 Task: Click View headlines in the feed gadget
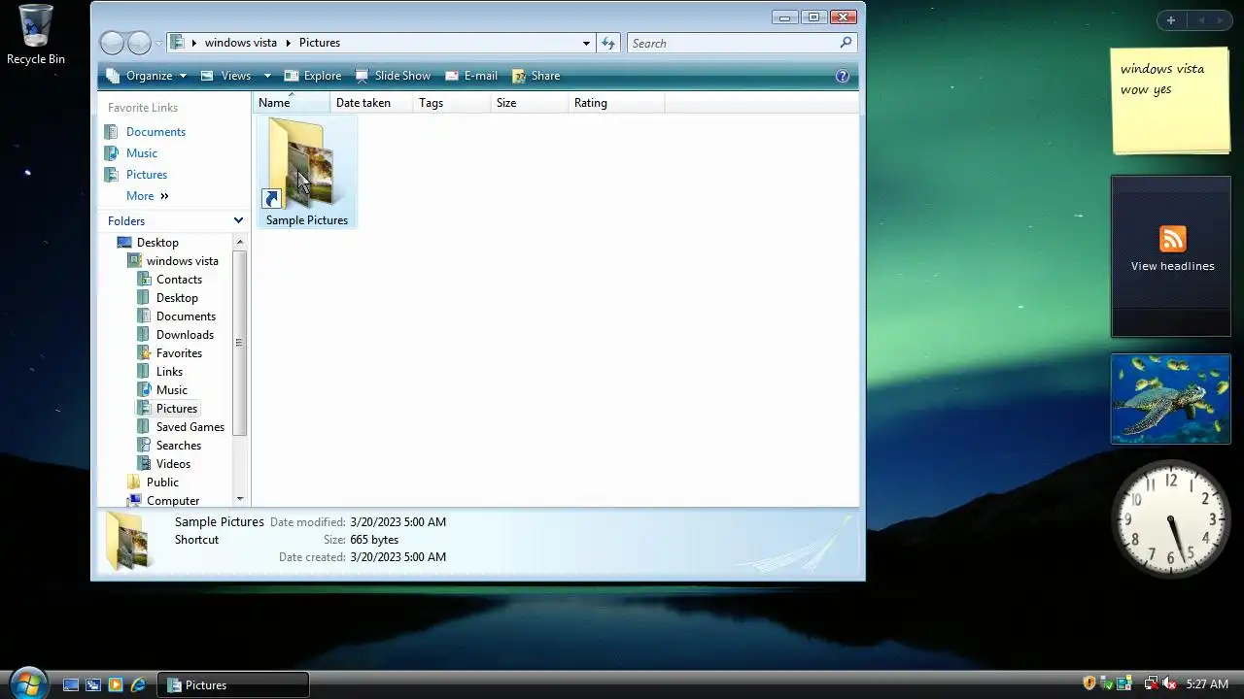click(1172, 266)
